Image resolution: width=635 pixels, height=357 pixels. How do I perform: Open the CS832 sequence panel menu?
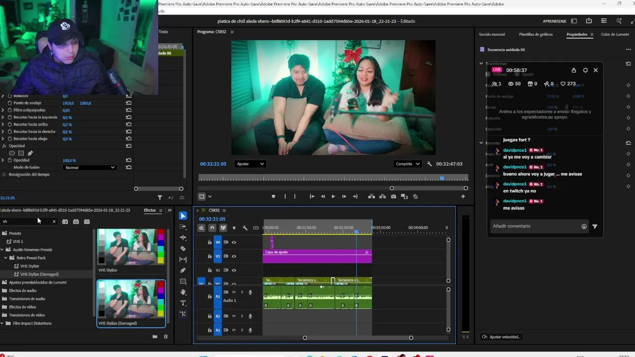click(x=224, y=210)
